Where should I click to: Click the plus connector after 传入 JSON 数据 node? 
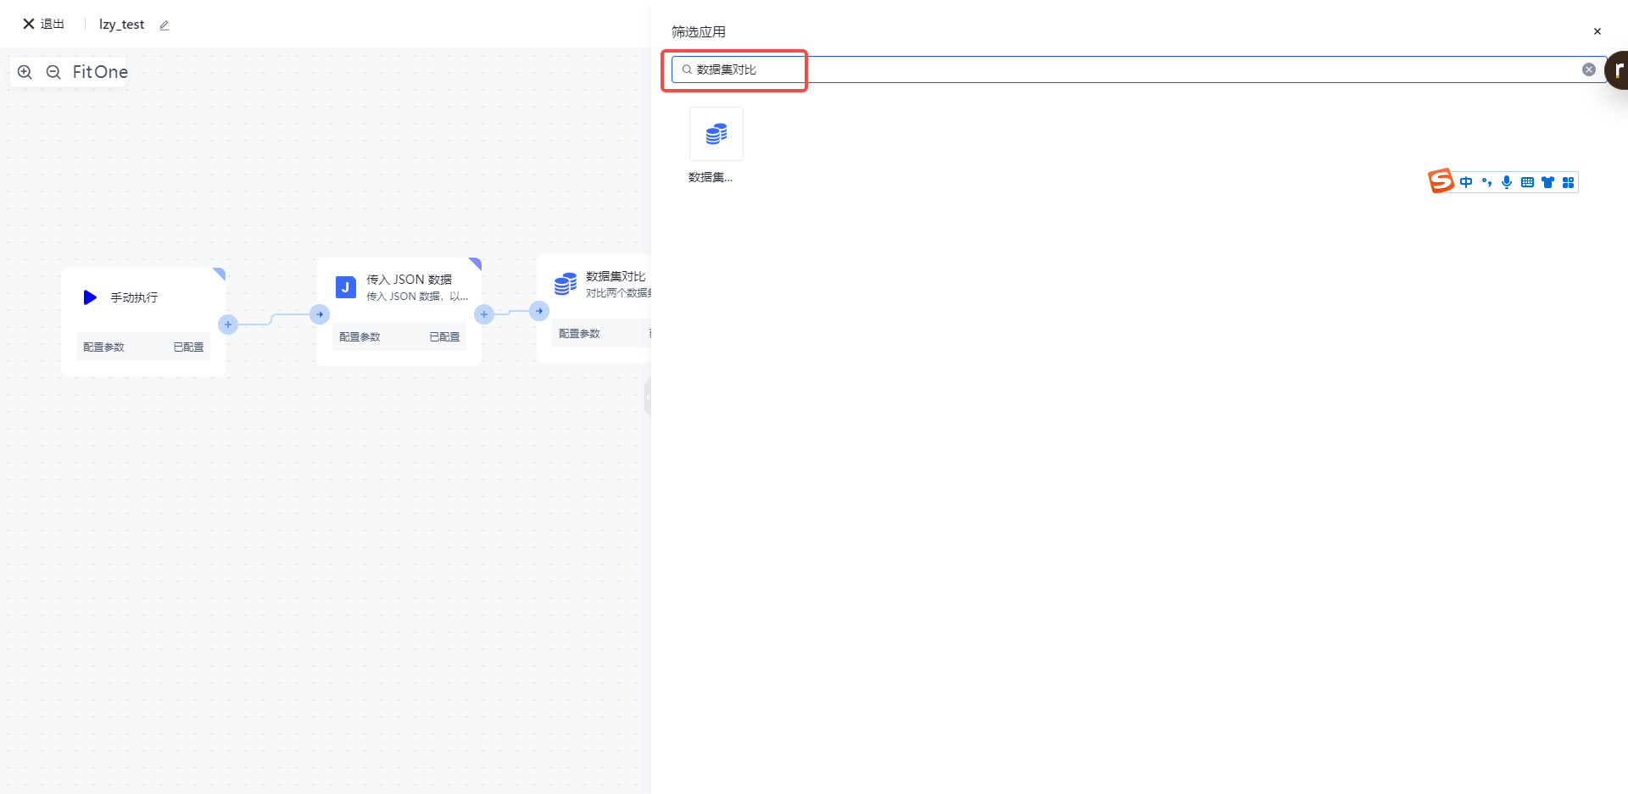[484, 314]
